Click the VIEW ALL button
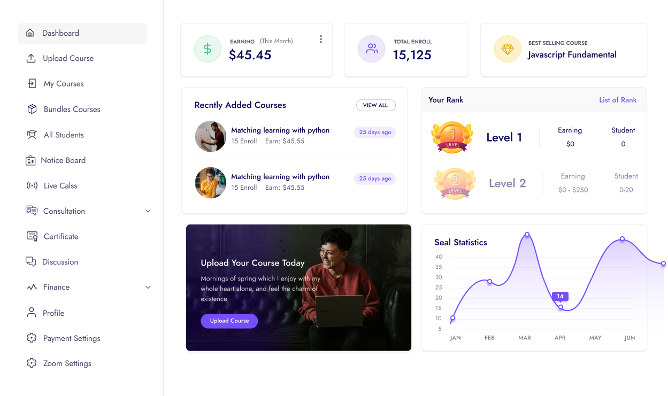The image size is (668, 396). click(375, 105)
